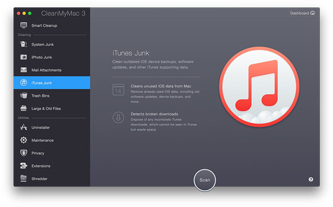Click 'Cleans unused iOS data from Mac' text

click(161, 86)
